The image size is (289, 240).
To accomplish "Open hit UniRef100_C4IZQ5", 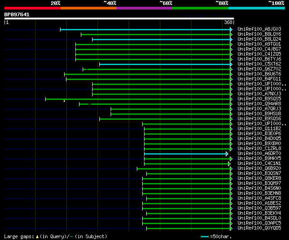I will (259, 54).
